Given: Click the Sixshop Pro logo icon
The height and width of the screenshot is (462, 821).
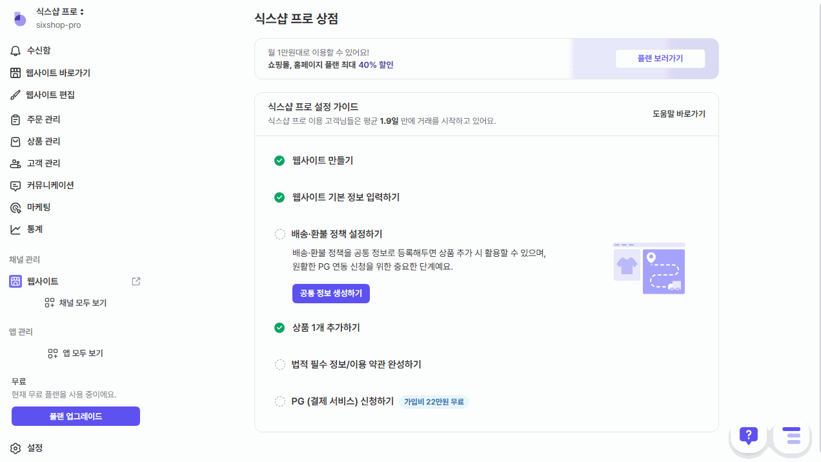Looking at the screenshot, I should pyautogui.click(x=20, y=19).
